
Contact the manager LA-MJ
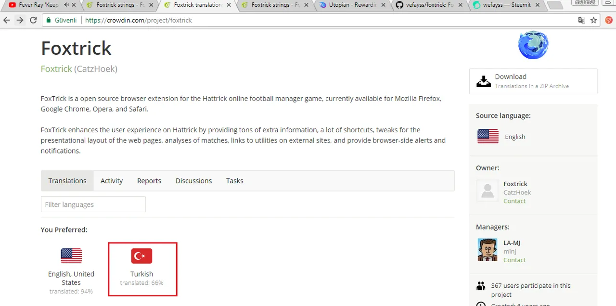tap(514, 260)
